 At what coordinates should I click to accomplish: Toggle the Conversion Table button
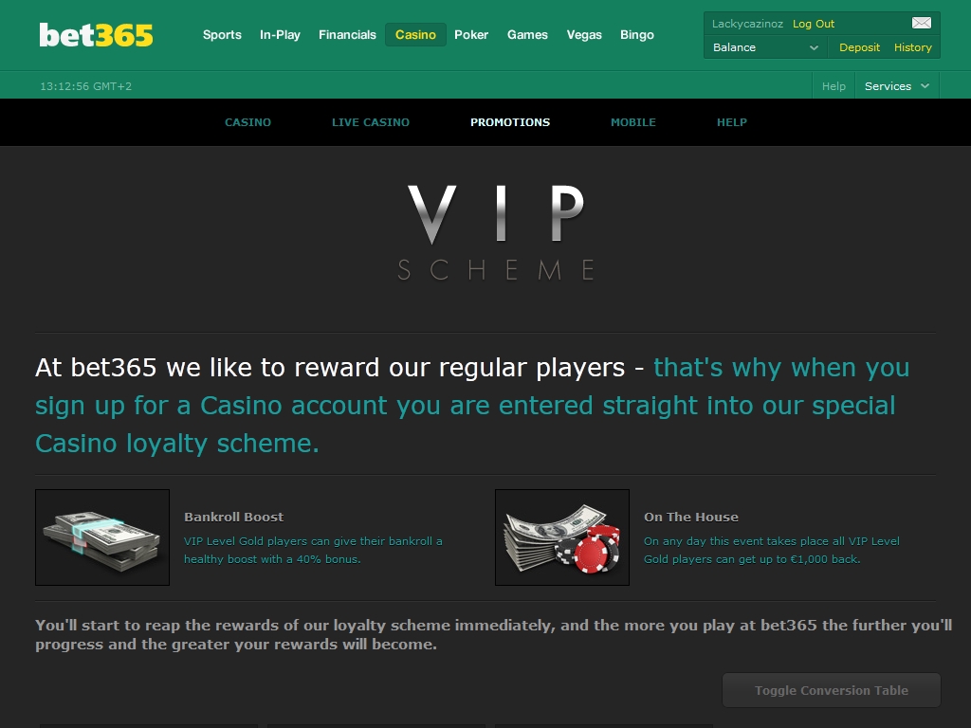pyautogui.click(x=831, y=690)
